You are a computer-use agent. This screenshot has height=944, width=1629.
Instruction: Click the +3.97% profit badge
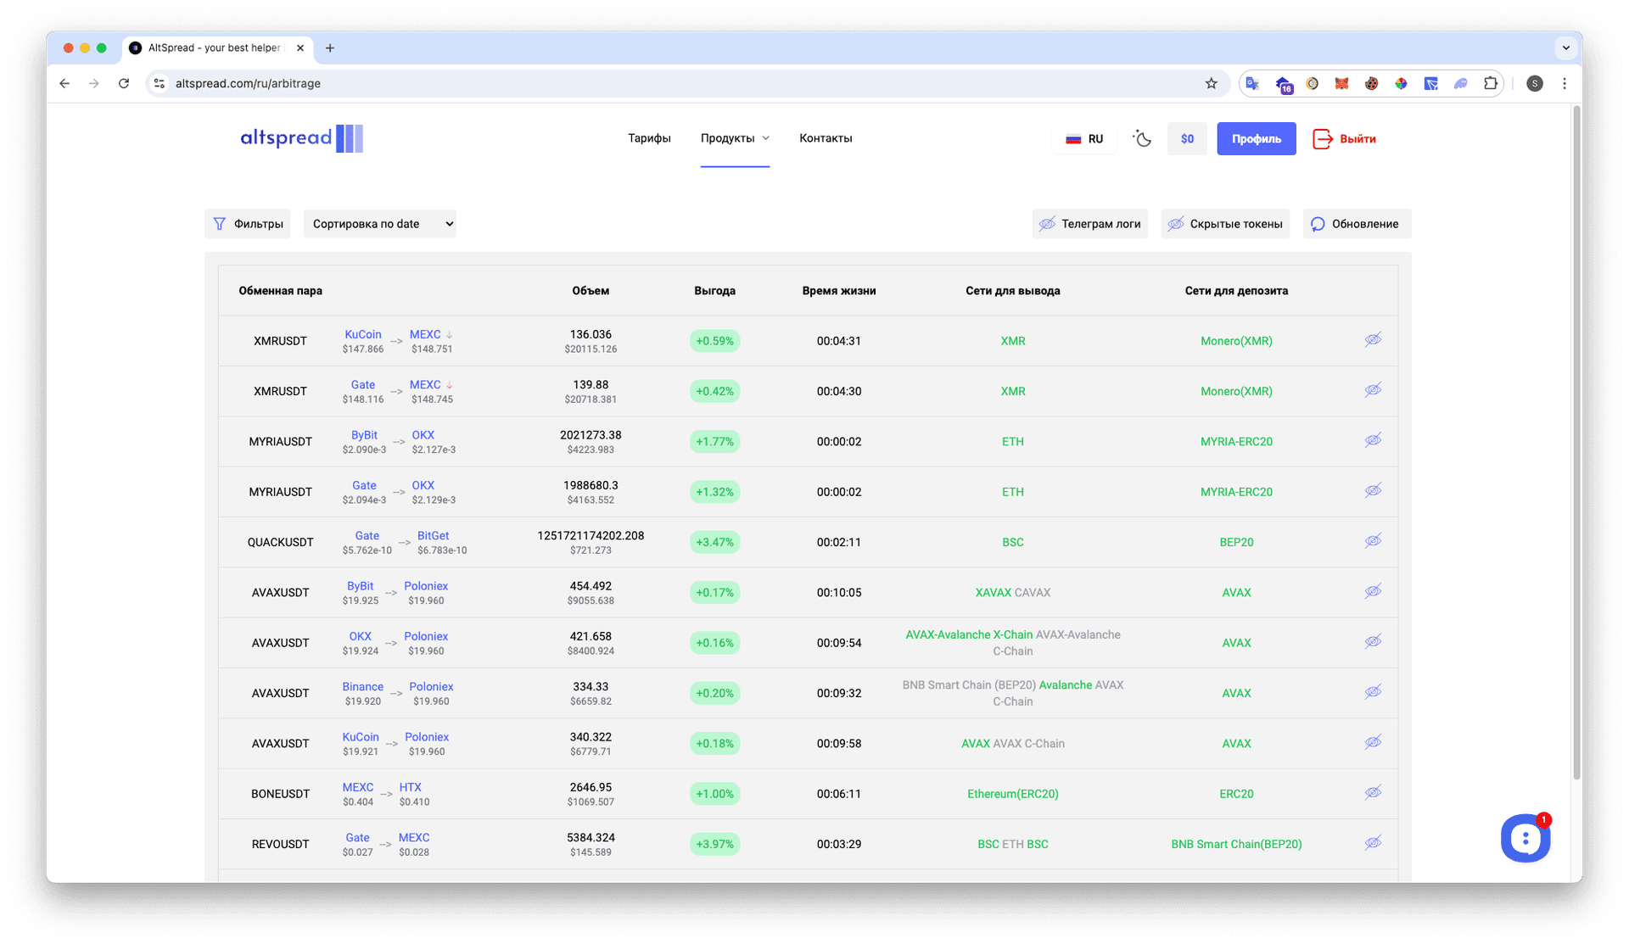coord(714,844)
